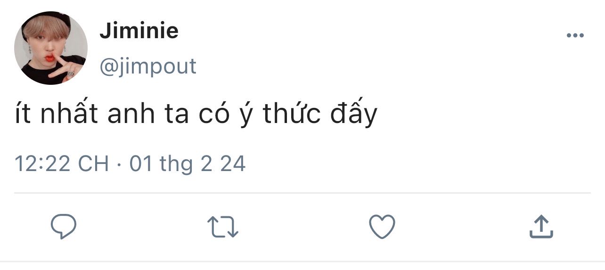Reply to the tweet using speech bubble icon
The height and width of the screenshot is (270, 605).
(64, 227)
